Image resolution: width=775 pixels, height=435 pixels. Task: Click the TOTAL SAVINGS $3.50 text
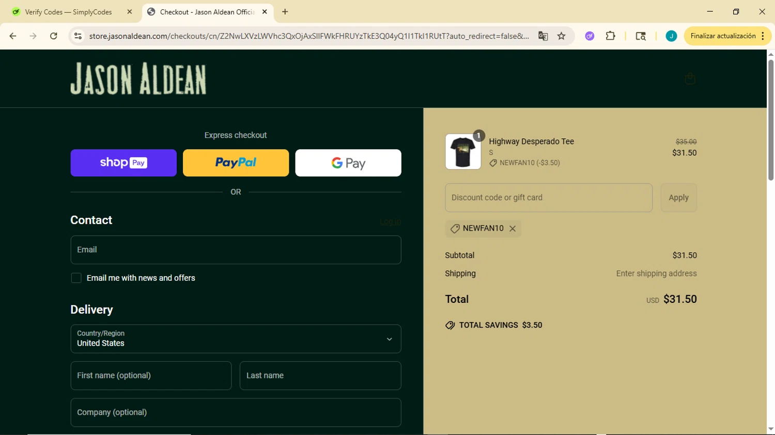point(494,325)
